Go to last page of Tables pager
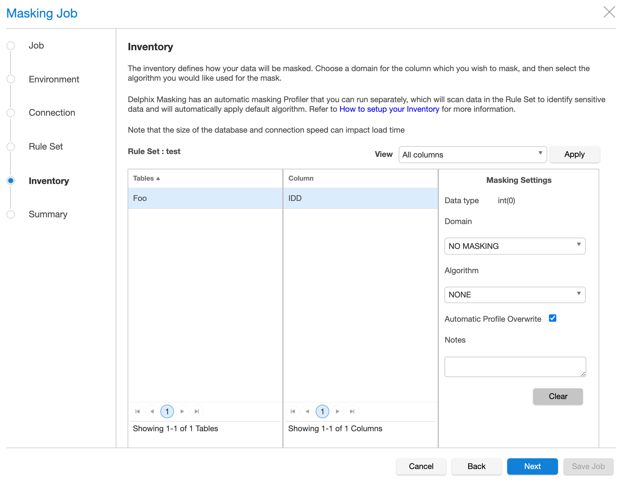The height and width of the screenshot is (482, 619). pos(197,411)
